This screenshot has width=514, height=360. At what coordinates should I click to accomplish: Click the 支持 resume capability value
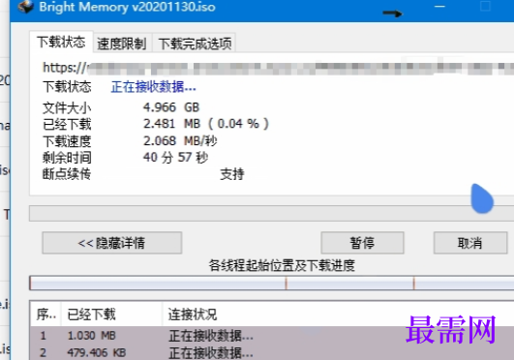231,174
